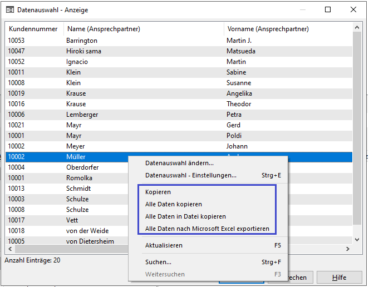369x287 pixels.
Task: Click the 'Vorname (Ansprechpartner)' column header
Action: [268, 29]
